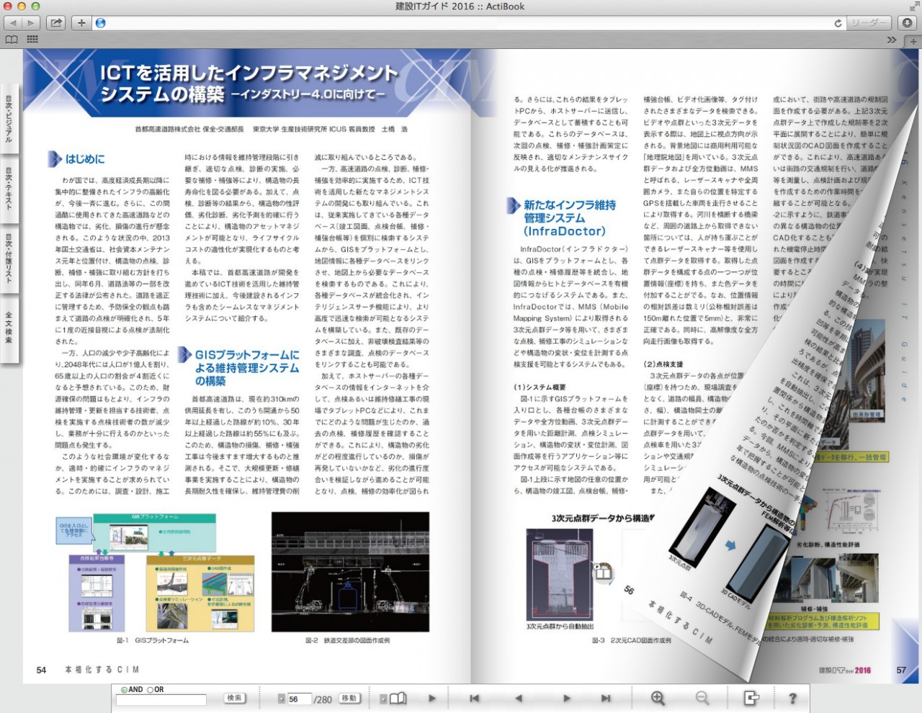Open help with the question mark icon
Image resolution: width=922 pixels, height=713 pixels.
click(x=792, y=698)
